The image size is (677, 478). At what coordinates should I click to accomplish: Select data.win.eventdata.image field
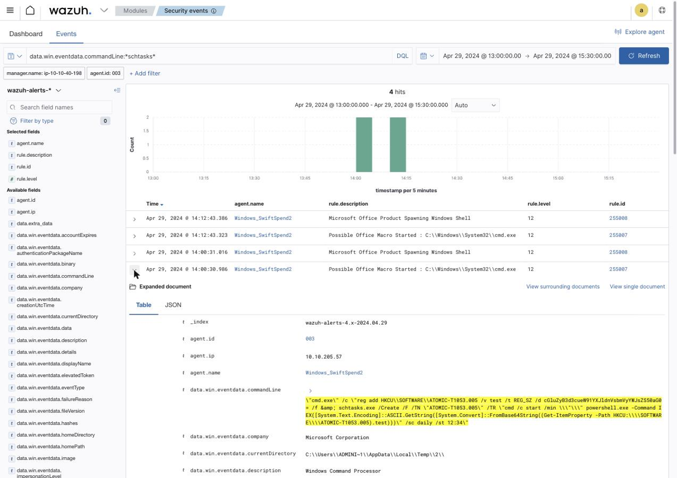coord(46,458)
